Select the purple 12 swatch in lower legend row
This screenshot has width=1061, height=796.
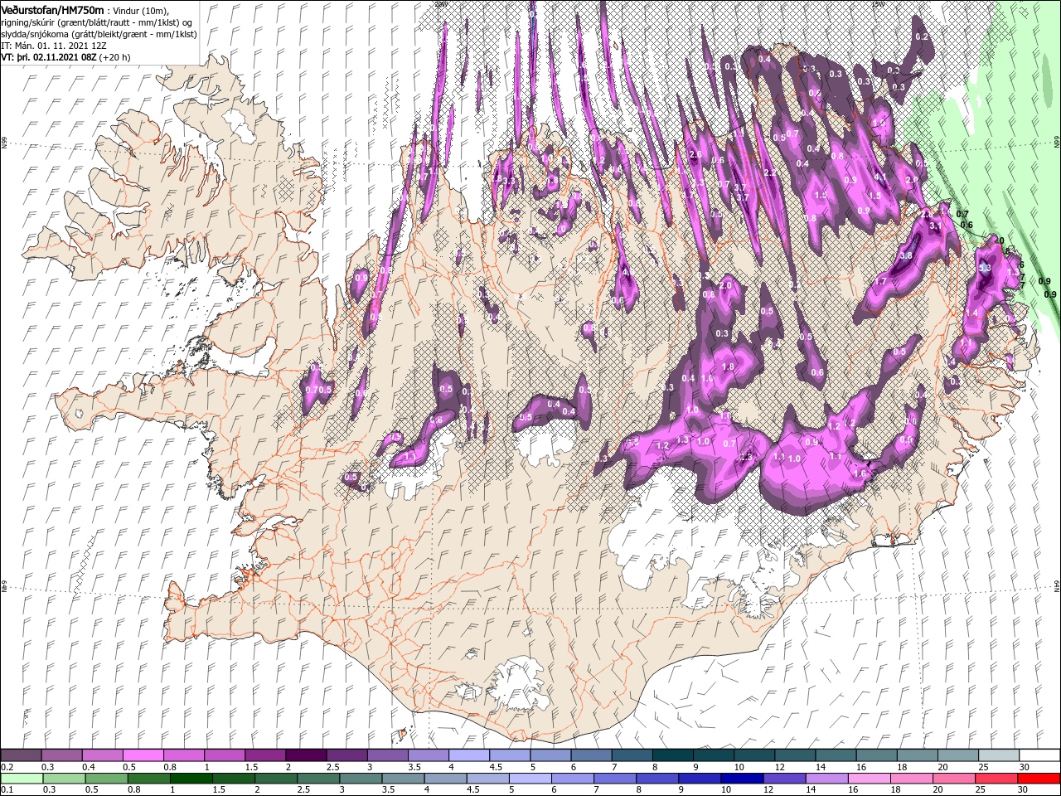(784, 779)
